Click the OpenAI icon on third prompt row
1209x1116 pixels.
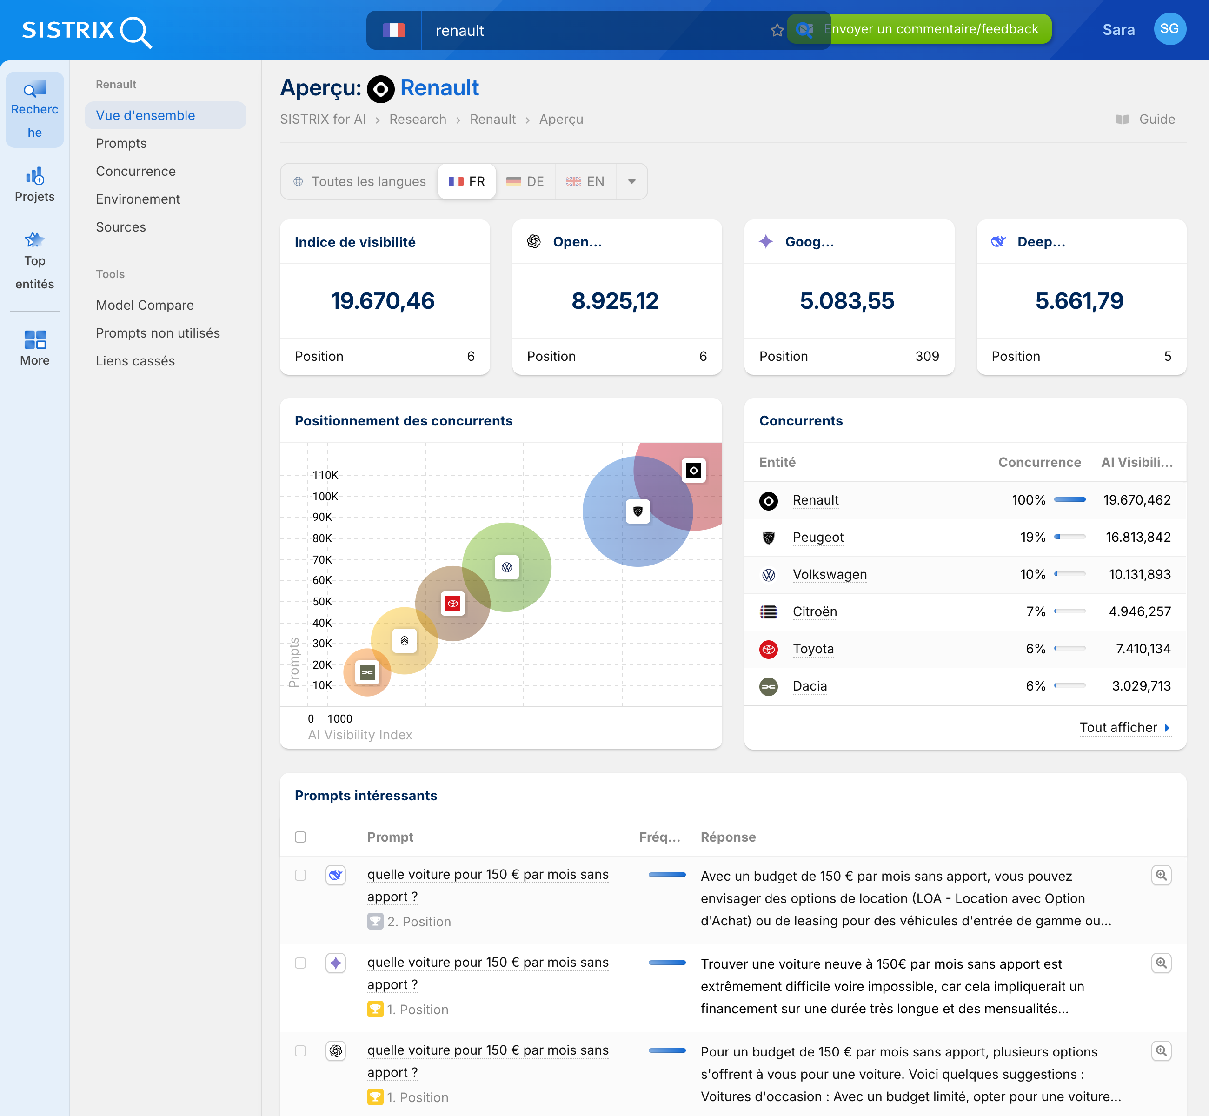click(335, 1051)
